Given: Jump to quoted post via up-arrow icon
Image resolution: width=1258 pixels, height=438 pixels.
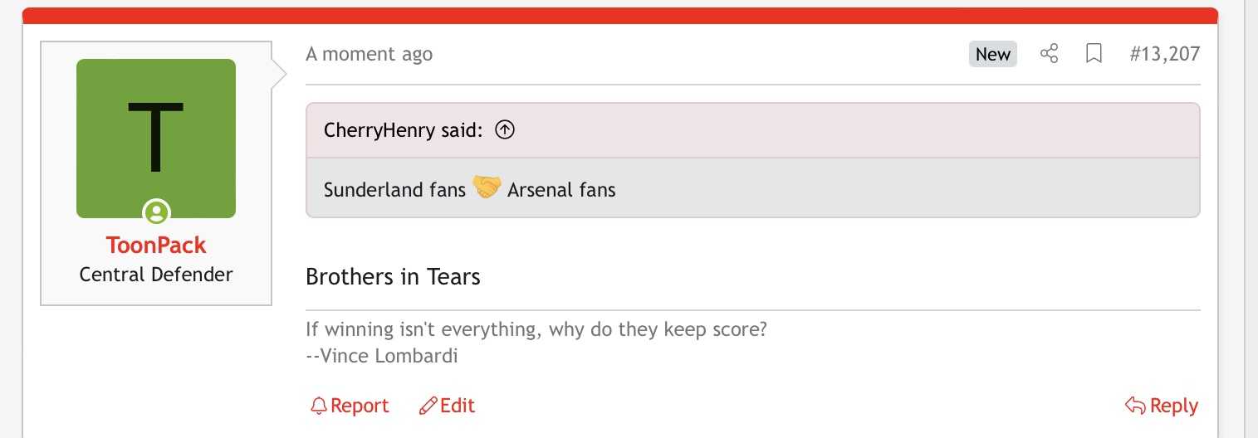Looking at the screenshot, I should pos(504,130).
